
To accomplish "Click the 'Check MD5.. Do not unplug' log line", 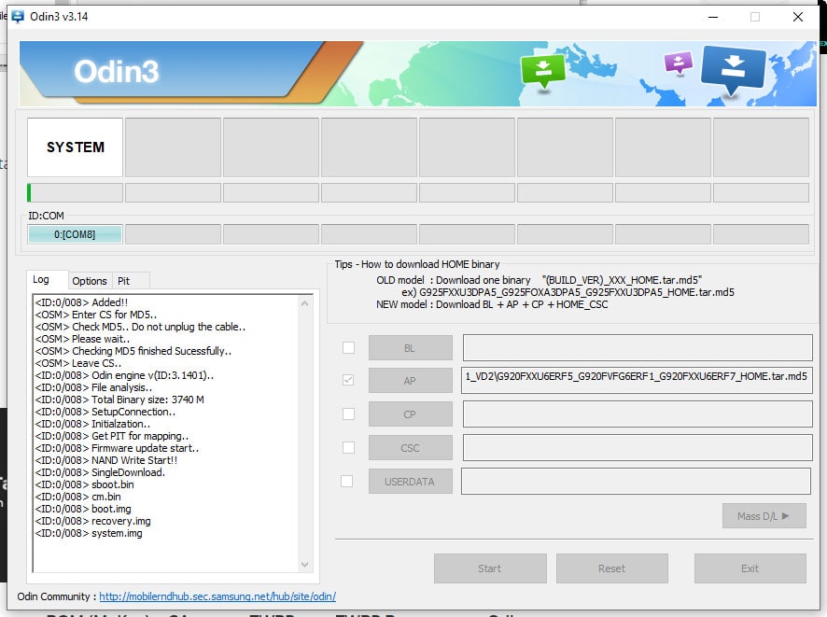I will pyautogui.click(x=140, y=327).
